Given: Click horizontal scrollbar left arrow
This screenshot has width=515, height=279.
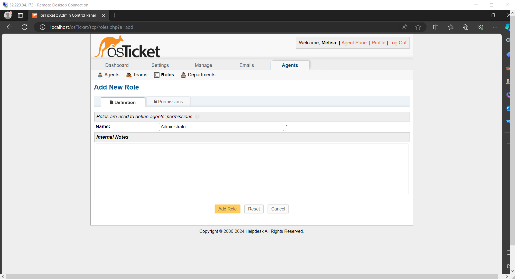Looking at the screenshot, I should tap(3, 277).
